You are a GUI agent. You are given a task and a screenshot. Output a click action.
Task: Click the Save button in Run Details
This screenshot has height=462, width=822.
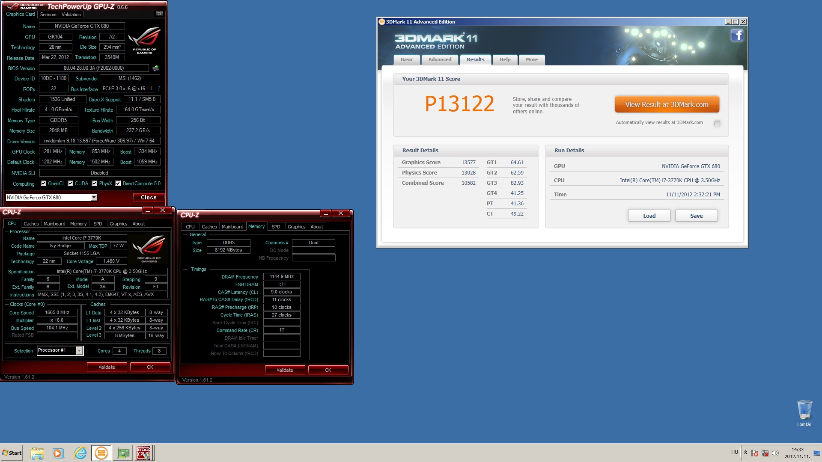696,216
